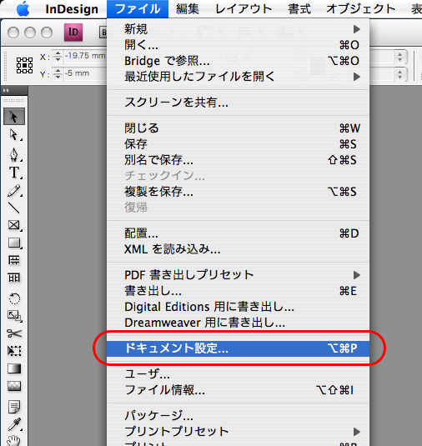Open the 編集 menu
Viewport: 422px width, 446px height.
tap(188, 9)
